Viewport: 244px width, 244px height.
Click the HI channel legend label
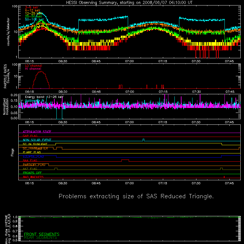[x=33, y=69]
